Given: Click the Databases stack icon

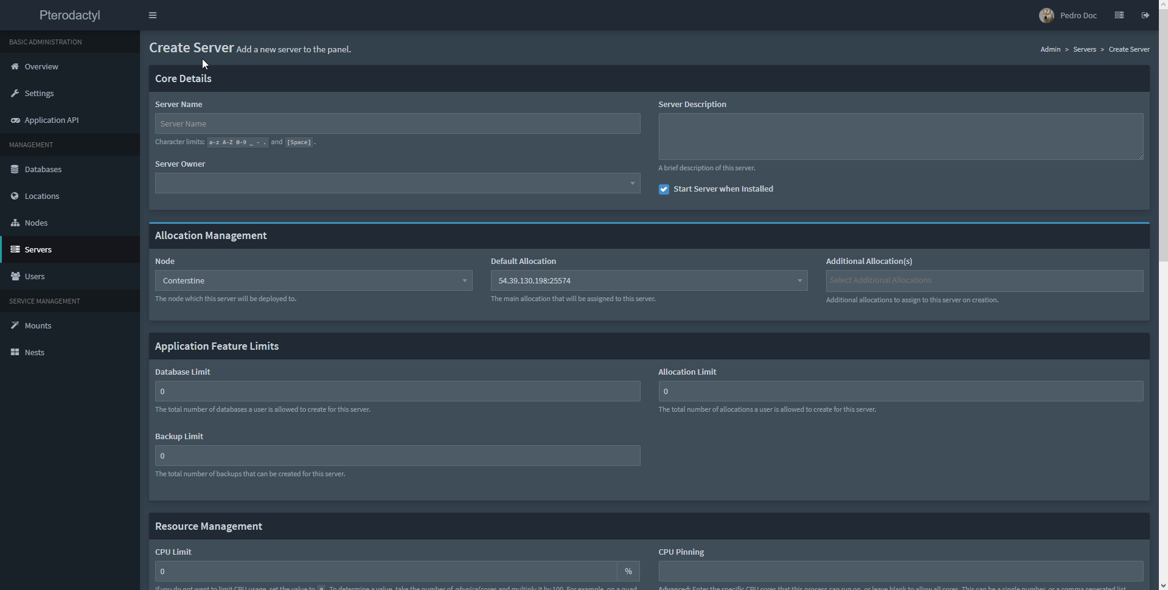Looking at the screenshot, I should [x=15, y=169].
